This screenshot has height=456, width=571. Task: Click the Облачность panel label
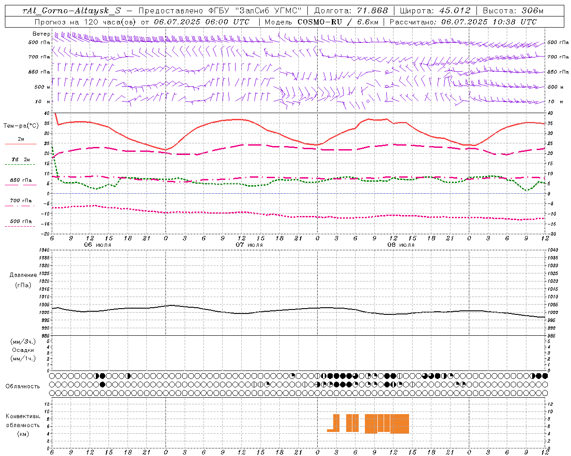tap(23, 386)
